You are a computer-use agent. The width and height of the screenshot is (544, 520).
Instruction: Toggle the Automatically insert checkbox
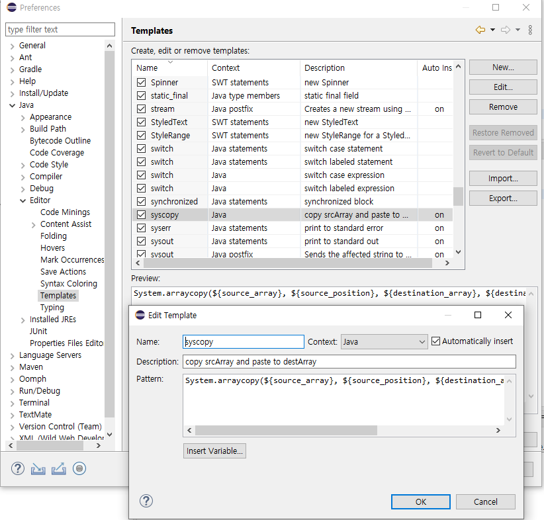click(x=435, y=341)
